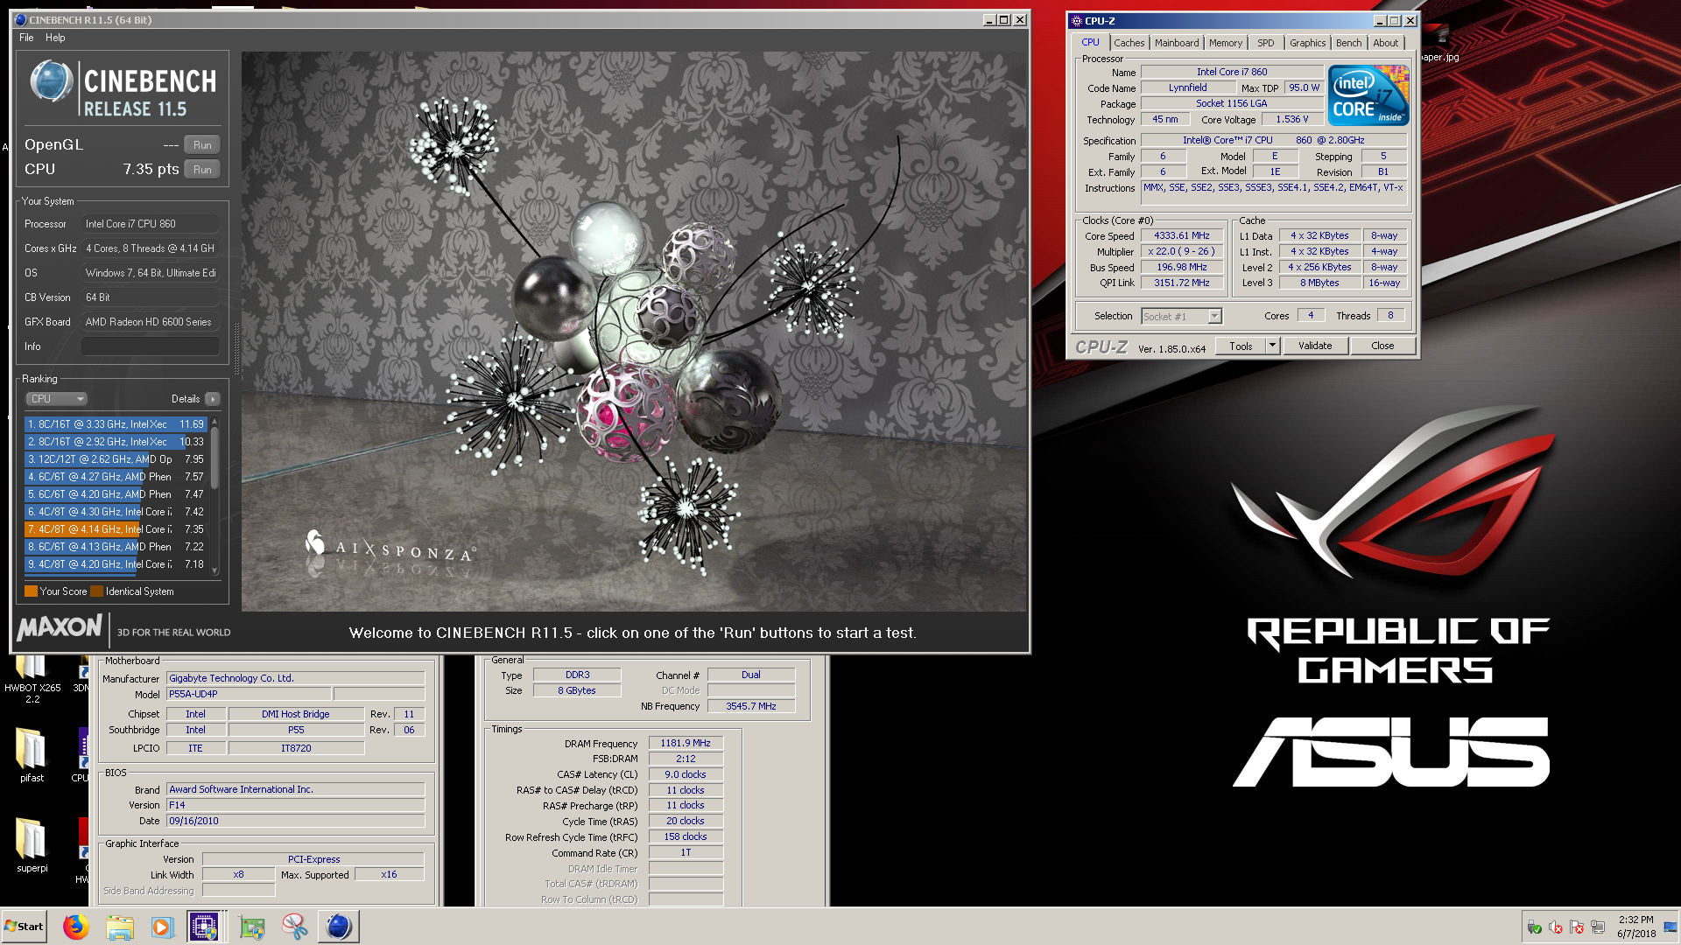The image size is (1681, 945).
Task: Click the Identical System brown color swatch
Action: 96,591
